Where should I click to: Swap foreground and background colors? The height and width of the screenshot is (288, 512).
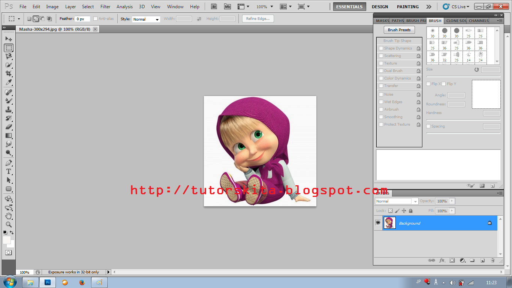tap(12, 233)
